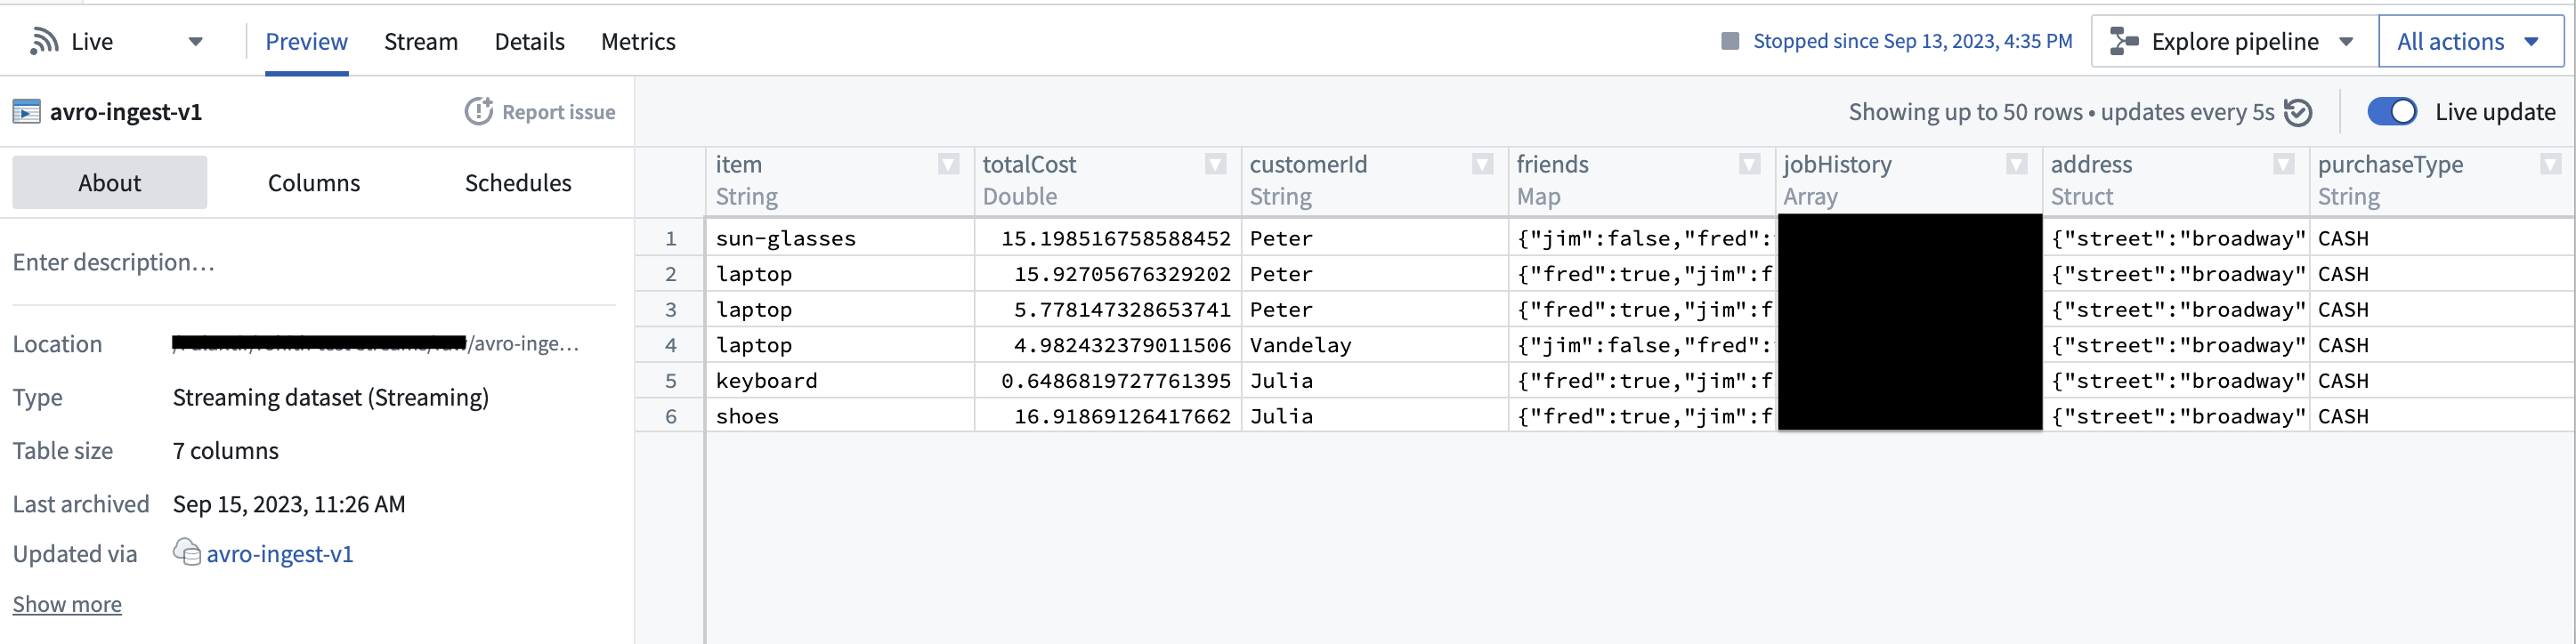Select the About tab

(110, 183)
